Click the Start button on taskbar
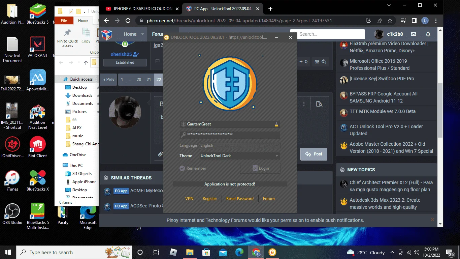Screen dimensions: 460x259 click(x=8, y=252)
